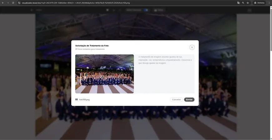Reload the current page

[x=13, y=3]
